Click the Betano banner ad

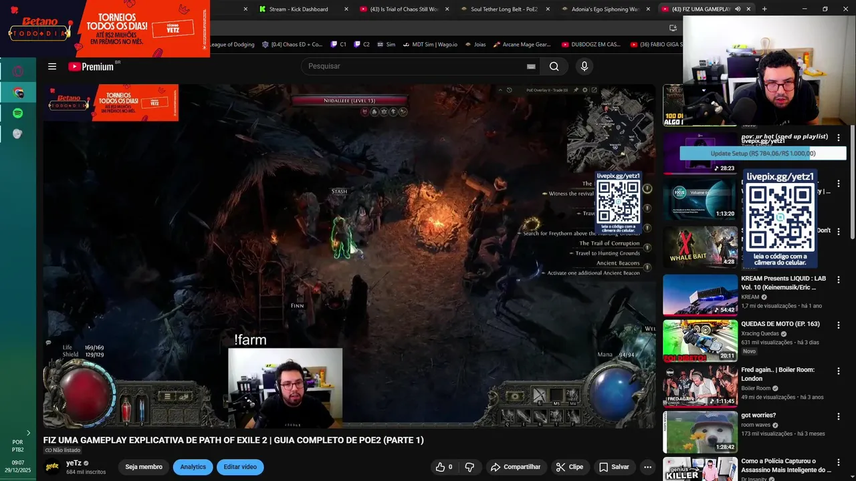point(105,29)
